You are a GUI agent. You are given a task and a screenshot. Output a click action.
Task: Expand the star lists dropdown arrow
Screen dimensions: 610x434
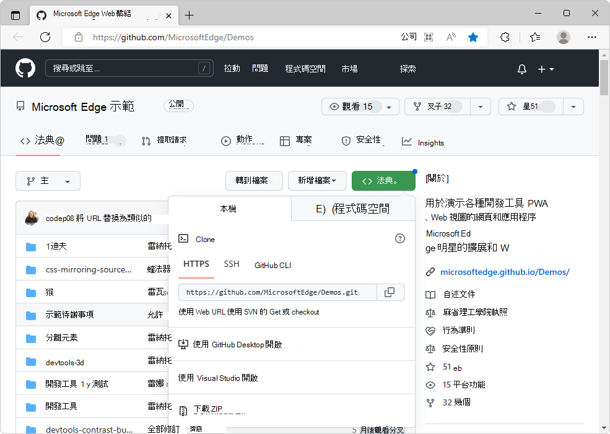pyautogui.click(x=573, y=107)
